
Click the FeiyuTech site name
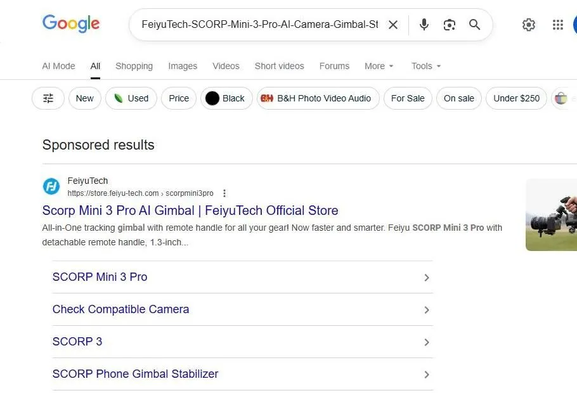point(88,181)
